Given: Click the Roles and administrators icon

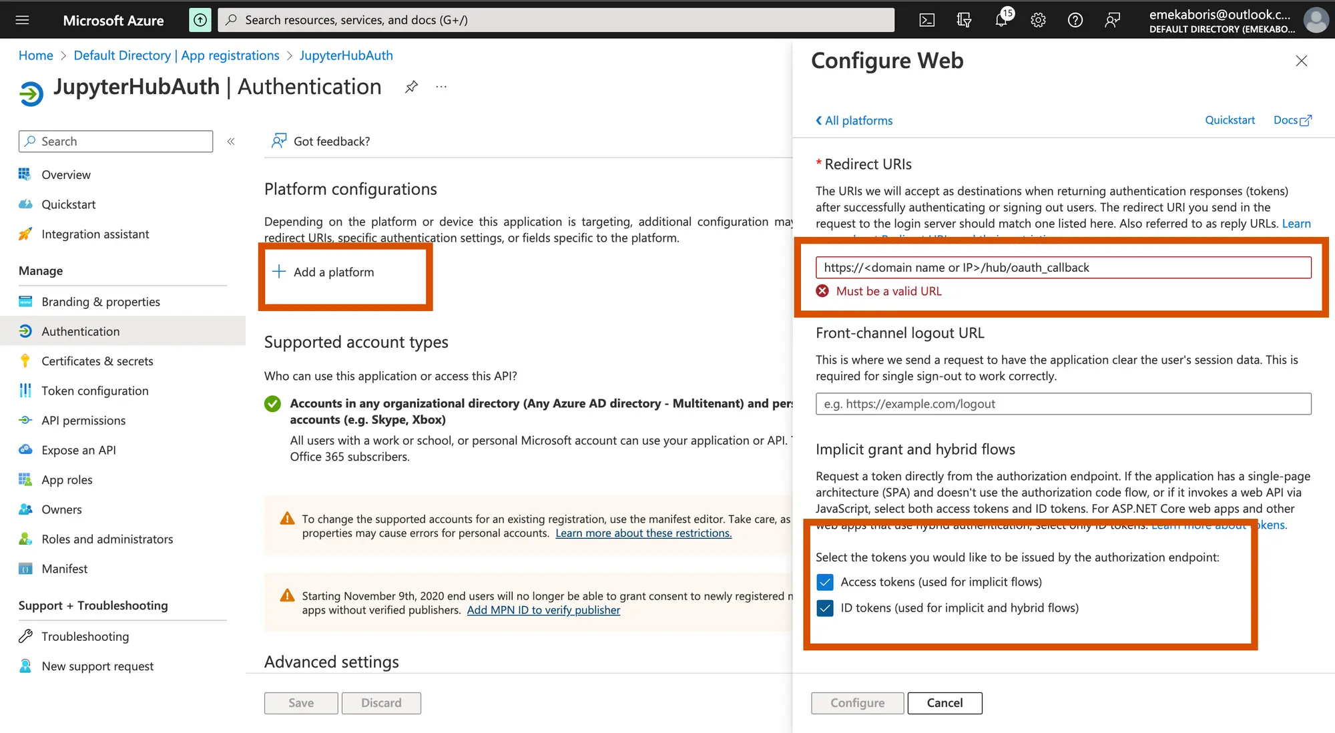Looking at the screenshot, I should (x=25, y=539).
